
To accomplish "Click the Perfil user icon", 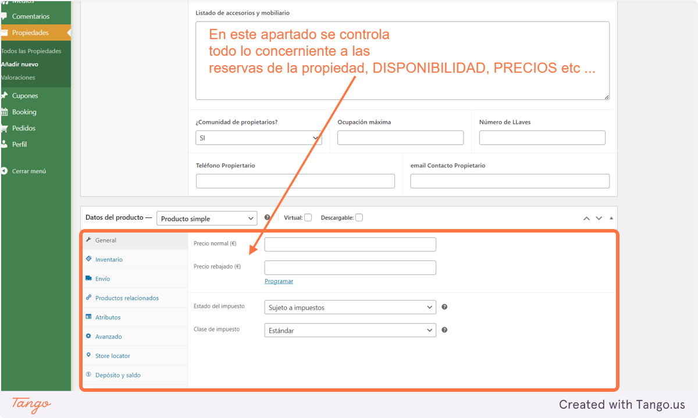I will 4,144.
